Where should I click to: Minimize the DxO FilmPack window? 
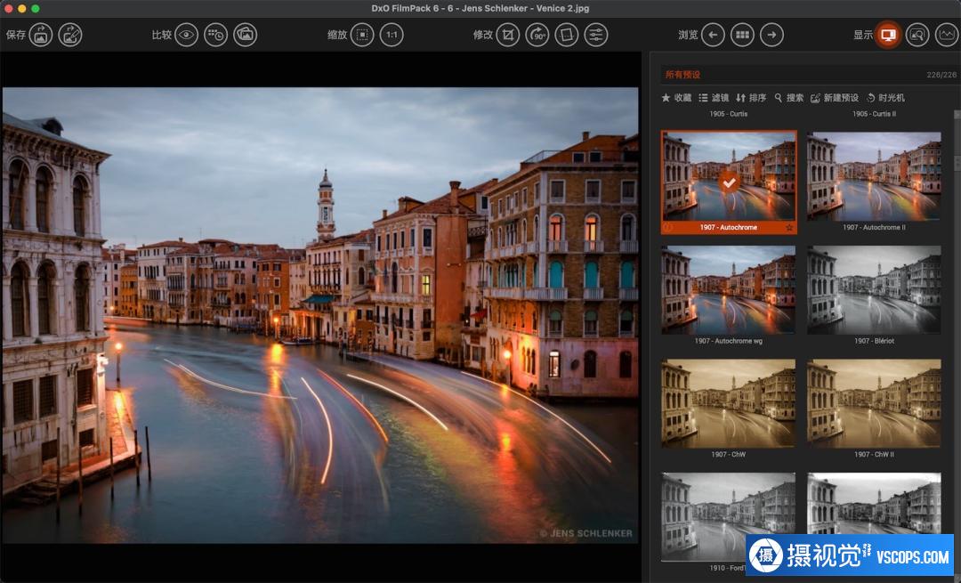point(22,9)
